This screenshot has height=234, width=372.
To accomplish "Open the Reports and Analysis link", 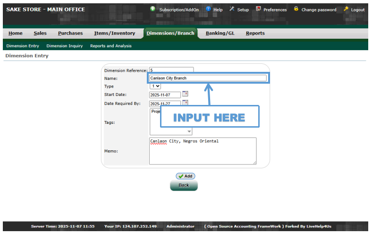I will 110,46.
